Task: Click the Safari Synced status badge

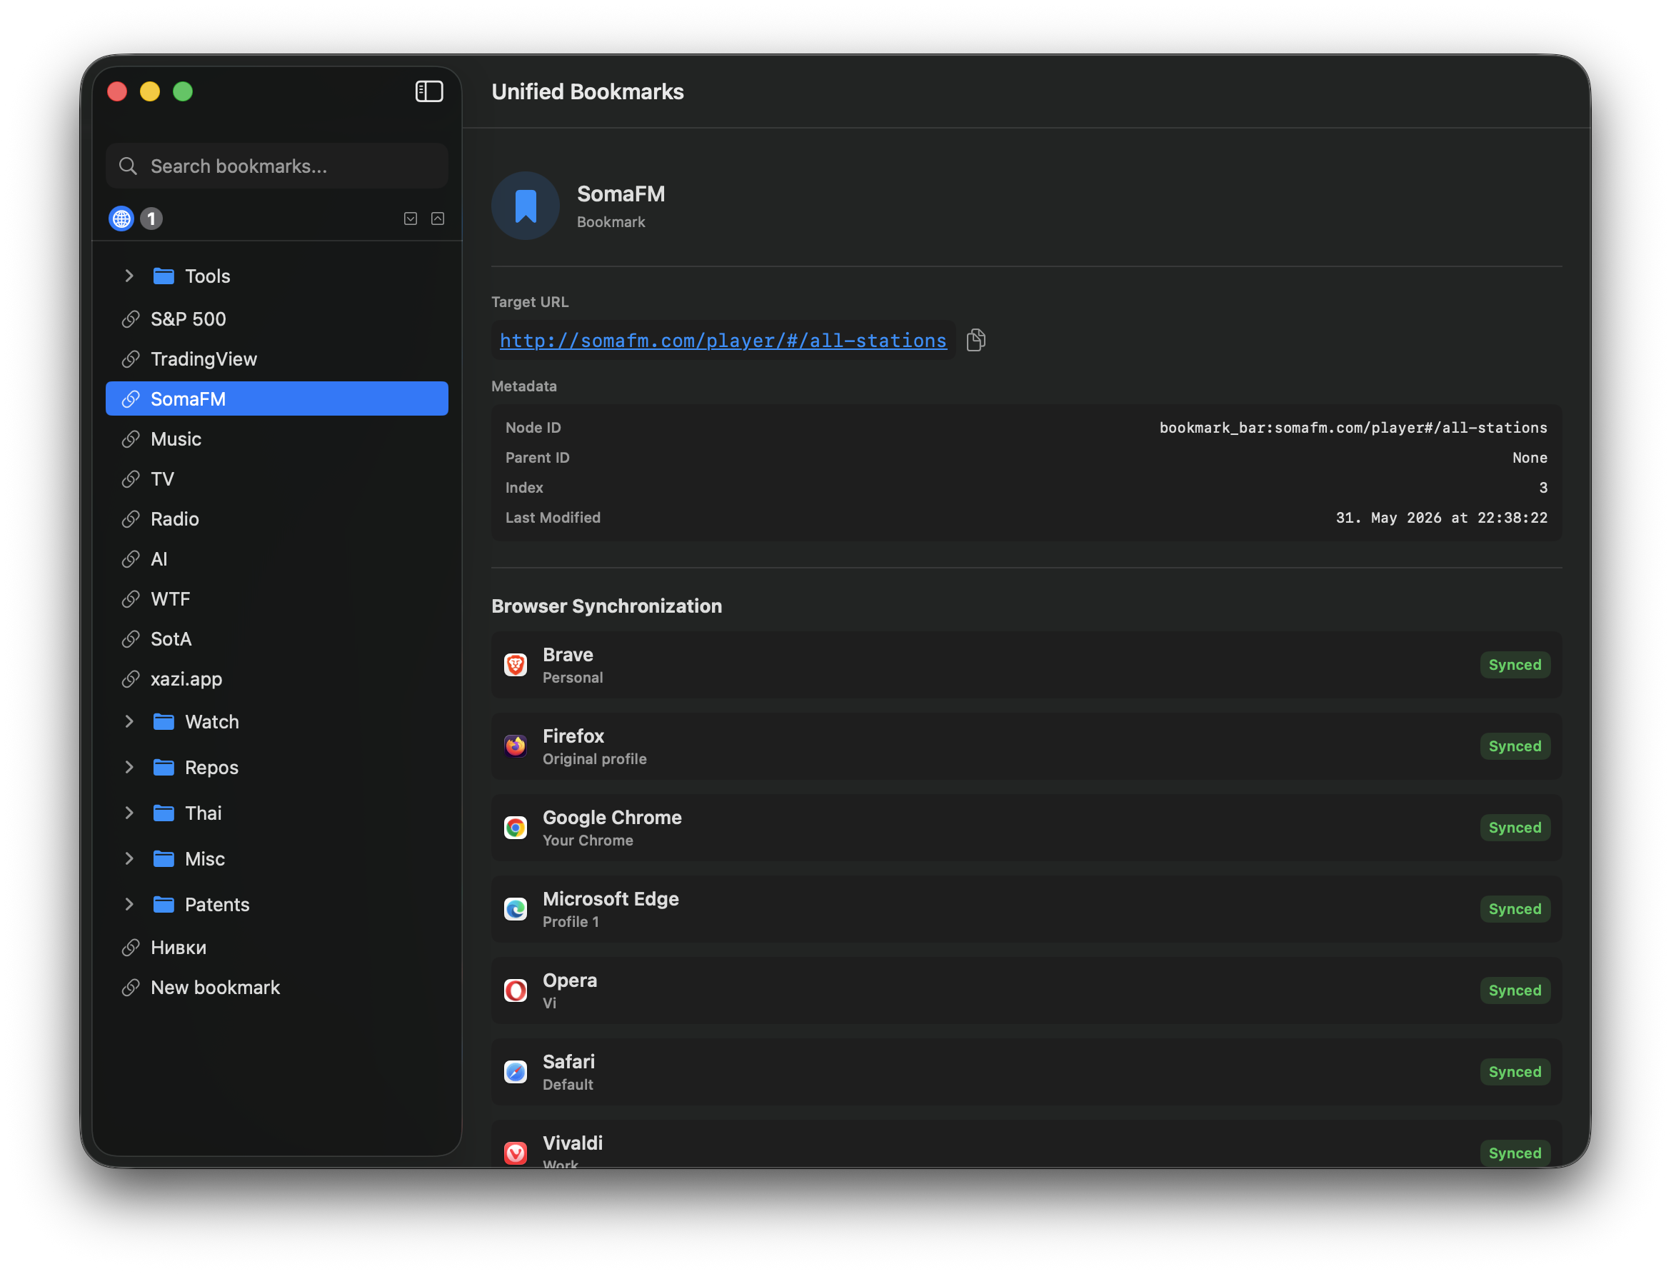Action: pos(1515,1073)
